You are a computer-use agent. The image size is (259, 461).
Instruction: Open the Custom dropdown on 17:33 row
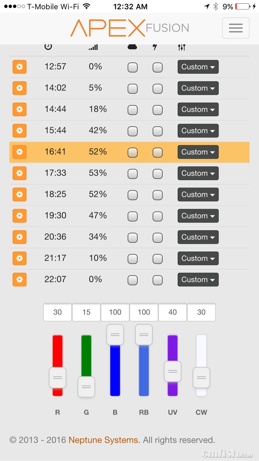click(x=198, y=173)
